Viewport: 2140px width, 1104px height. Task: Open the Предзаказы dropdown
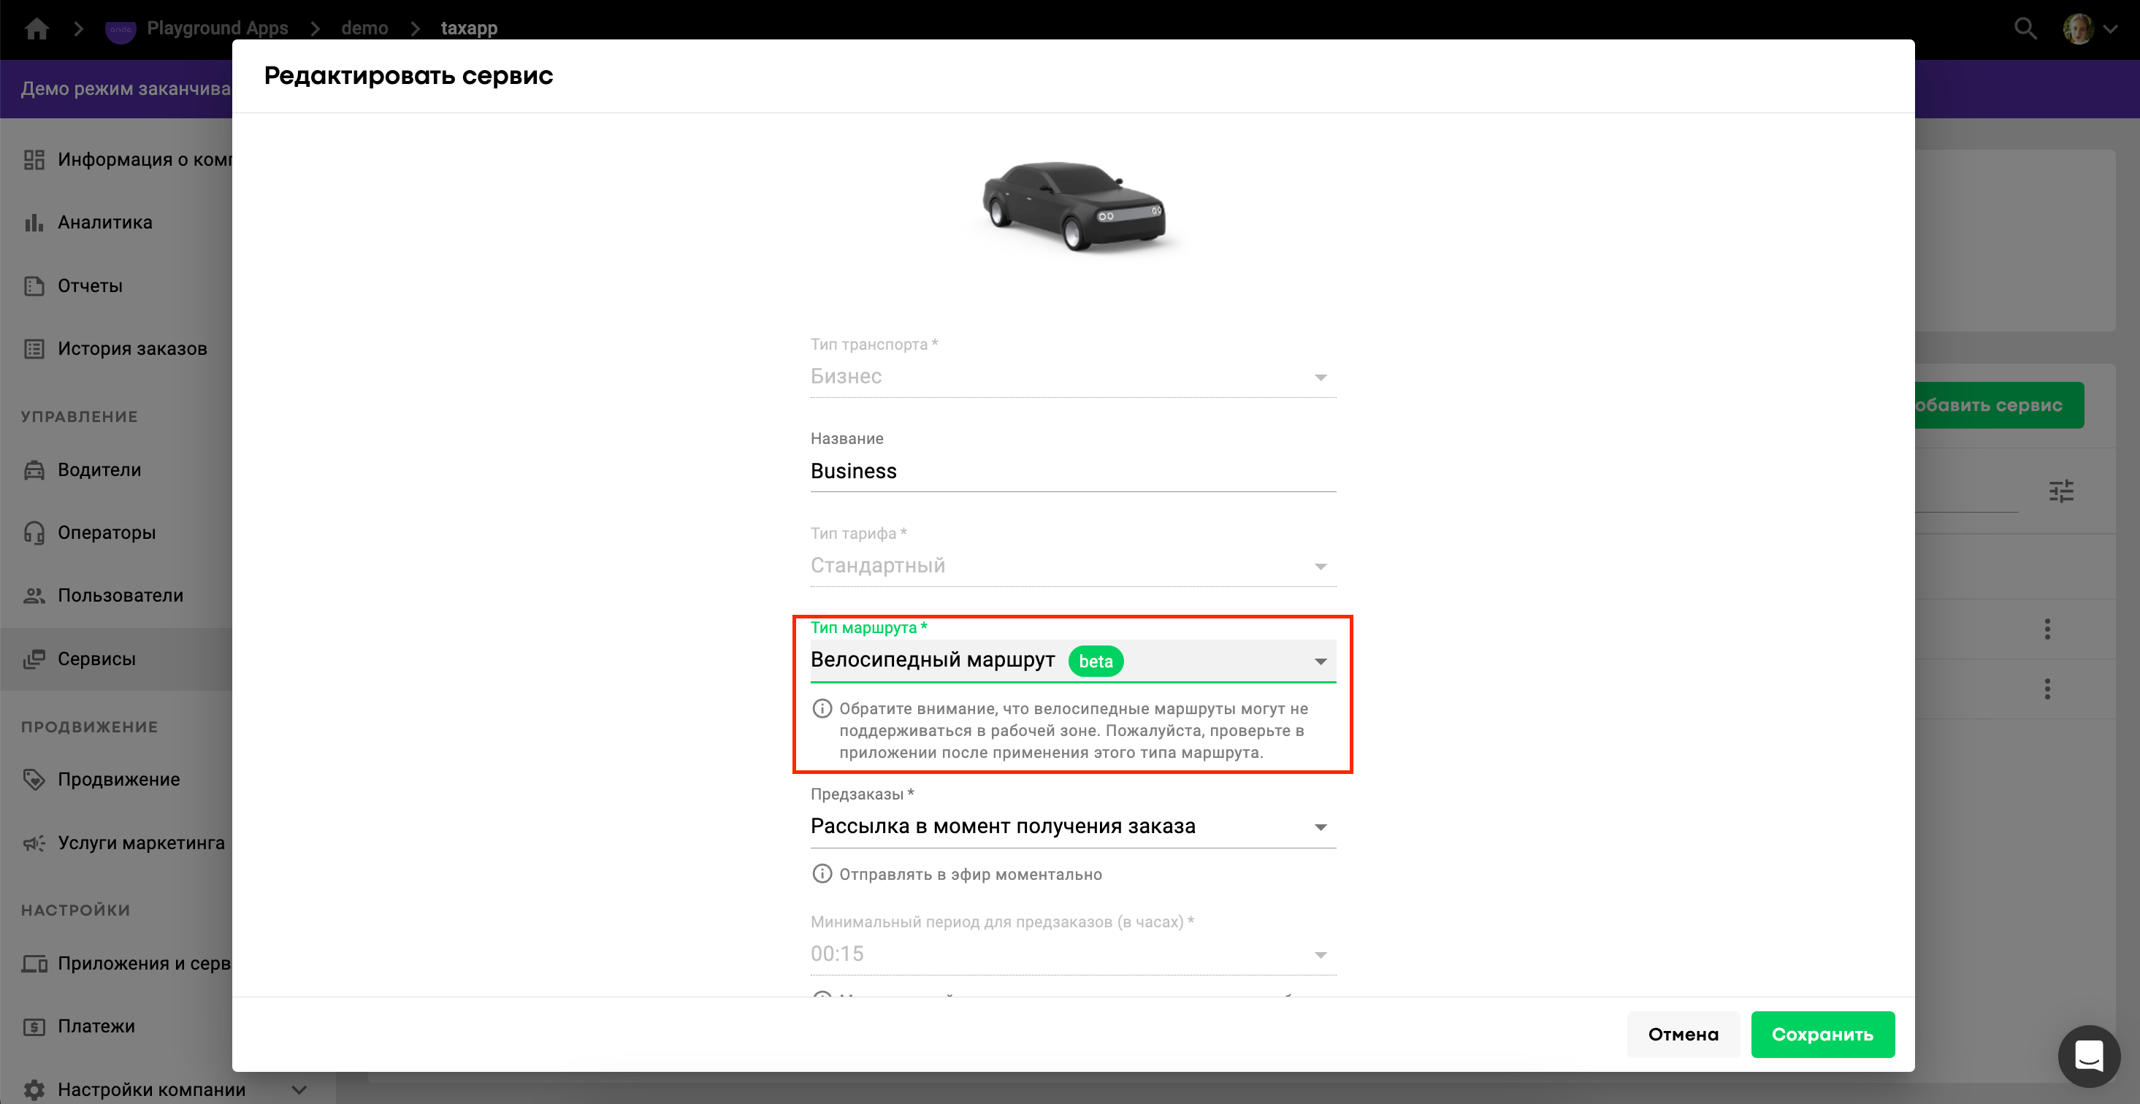coord(1071,827)
